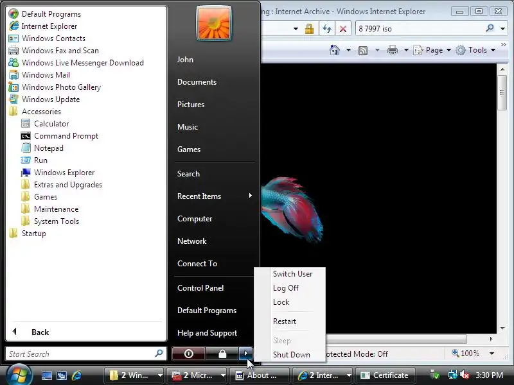514x385 pixels.
Task: Open the Run dialog
Action: pos(34,160)
